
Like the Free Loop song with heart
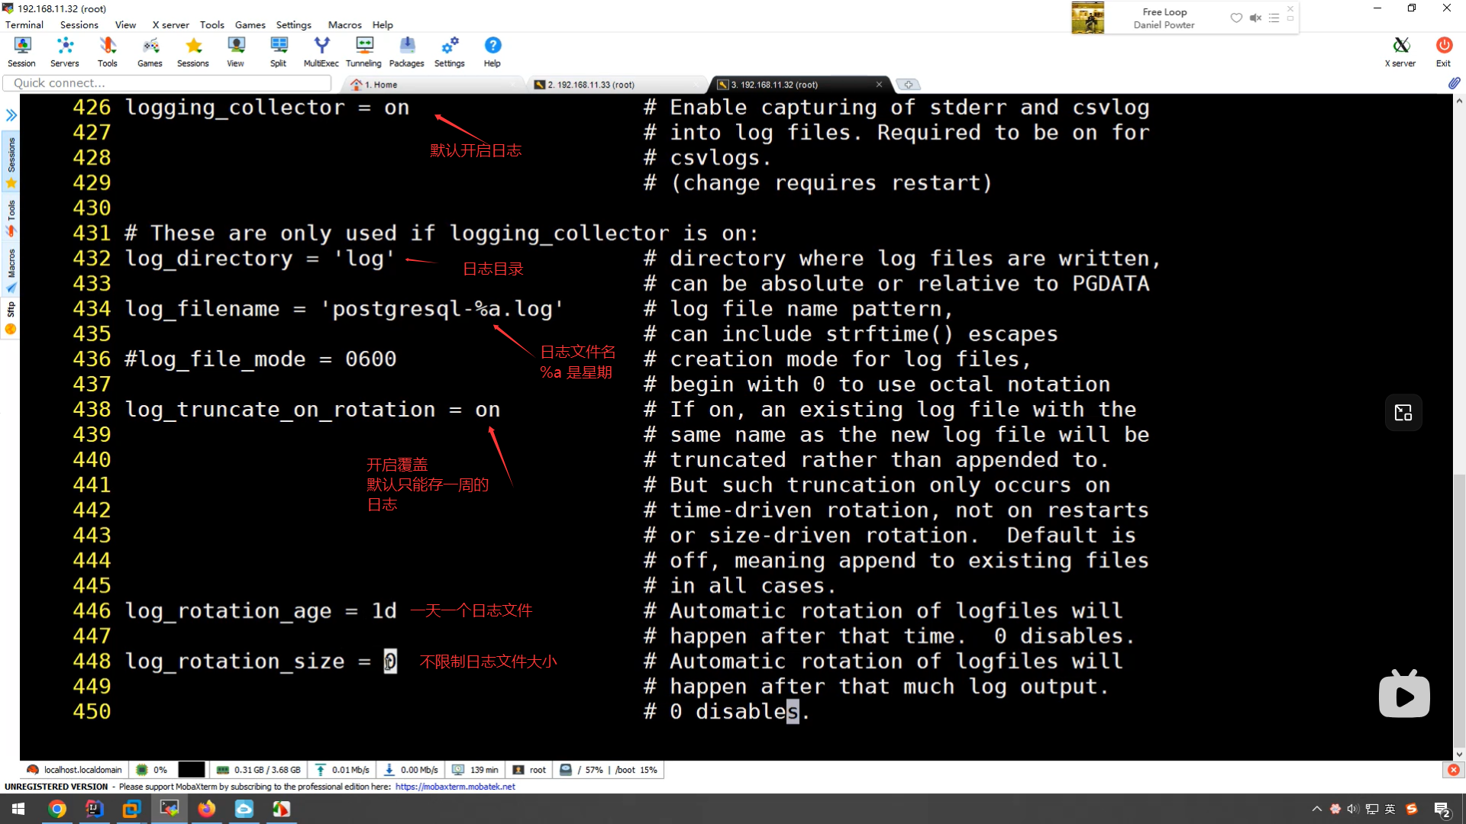click(1236, 18)
